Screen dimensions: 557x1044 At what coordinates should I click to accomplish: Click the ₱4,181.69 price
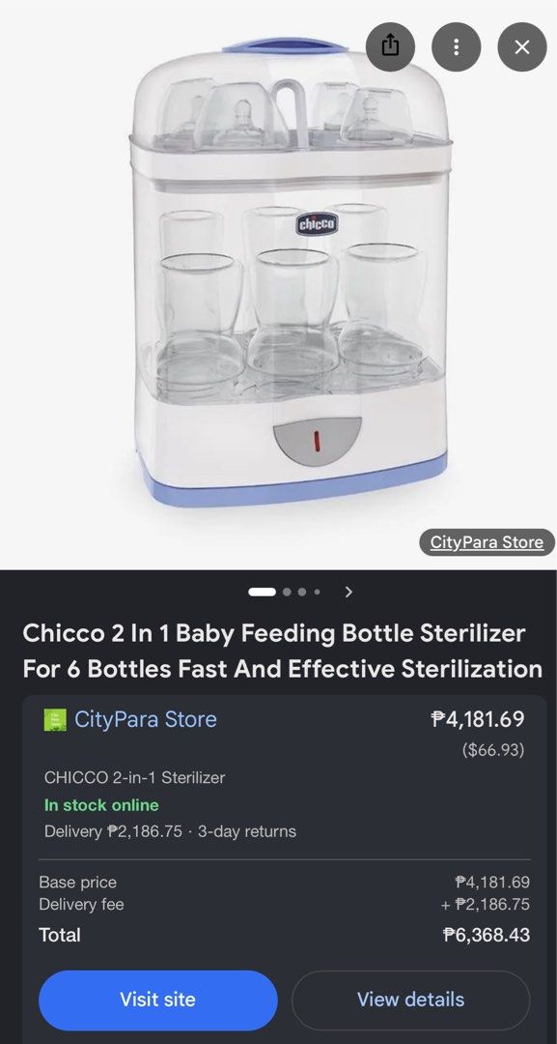click(x=477, y=719)
